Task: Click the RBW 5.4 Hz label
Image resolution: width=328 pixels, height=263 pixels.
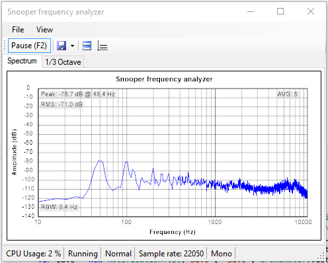Action: click(x=59, y=207)
